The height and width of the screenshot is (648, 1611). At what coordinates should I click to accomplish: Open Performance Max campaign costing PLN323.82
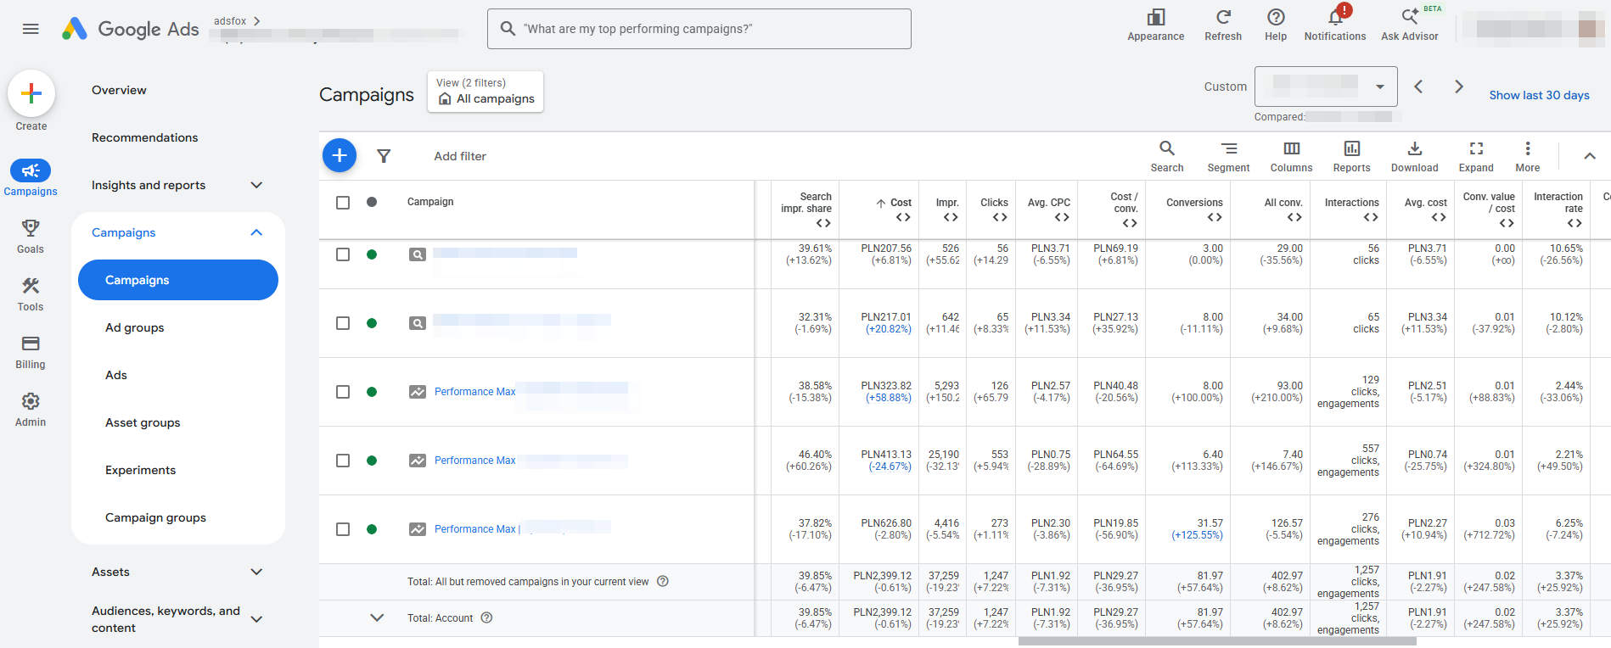click(475, 392)
